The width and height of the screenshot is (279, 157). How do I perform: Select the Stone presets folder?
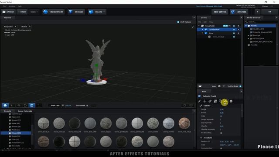pos(16,133)
